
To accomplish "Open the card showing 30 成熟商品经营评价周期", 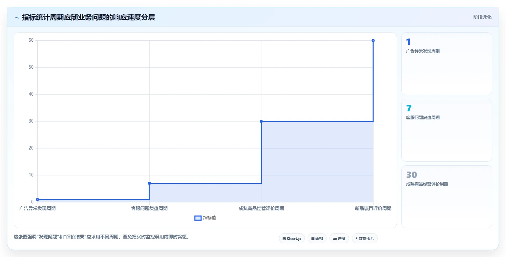I will pyautogui.click(x=446, y=197).
